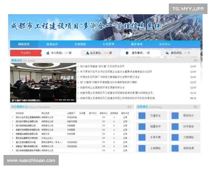Open the news item dated 09-21
Image resolution: width=211 pixels, height=169 pixels.
(x=118, y=98)
